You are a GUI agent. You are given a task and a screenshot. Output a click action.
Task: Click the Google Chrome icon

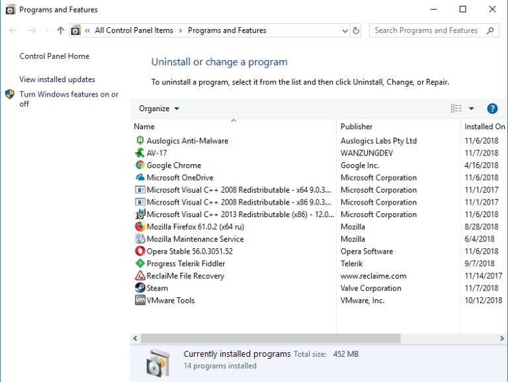pyautogui.click(x=140, y=165)
